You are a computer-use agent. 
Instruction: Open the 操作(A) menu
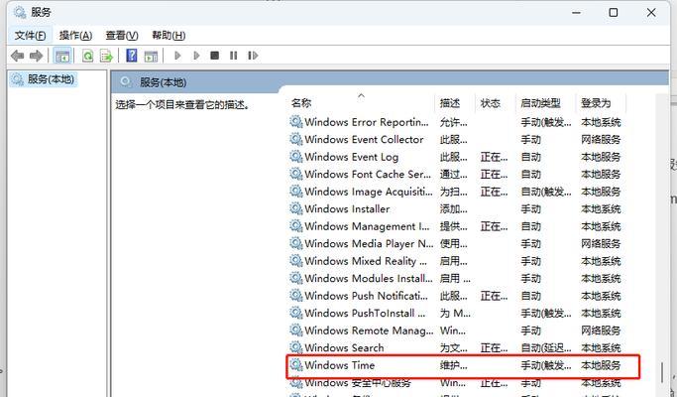(76, 36)
